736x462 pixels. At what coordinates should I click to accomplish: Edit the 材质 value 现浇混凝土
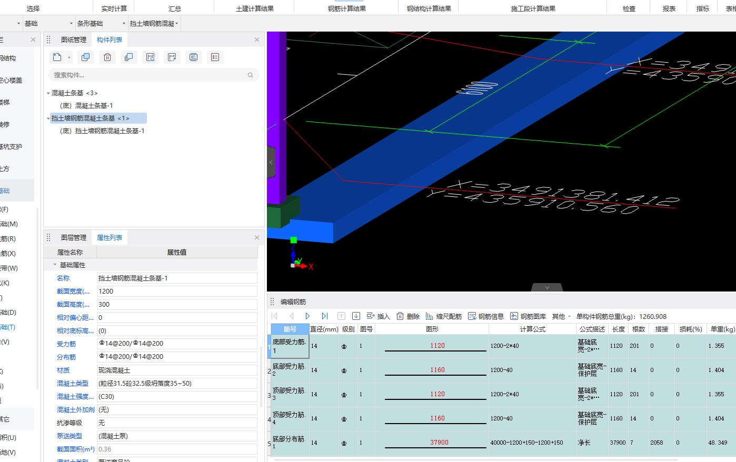coord(177,370)
